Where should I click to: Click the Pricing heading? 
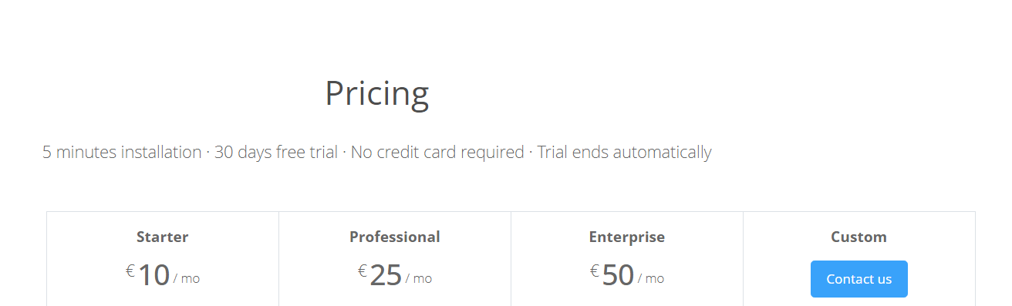[377, 94]
